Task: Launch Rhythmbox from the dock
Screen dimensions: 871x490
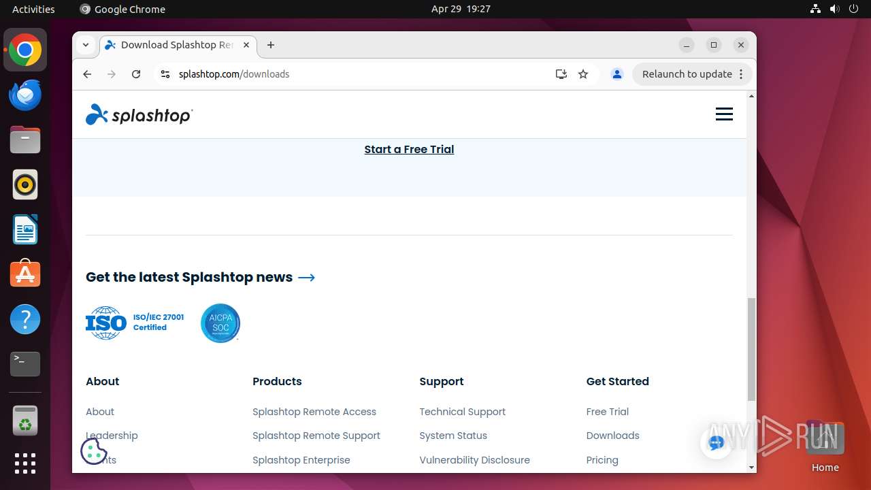Action: pyautogui.click(x=25, y=184)
